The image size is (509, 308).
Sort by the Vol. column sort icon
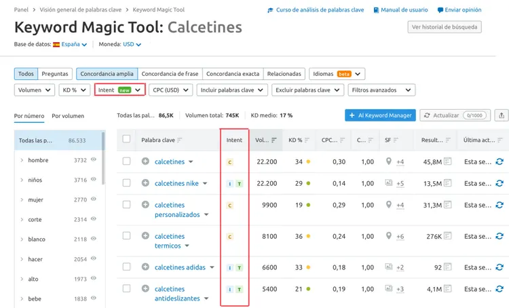tap(274, 140)
